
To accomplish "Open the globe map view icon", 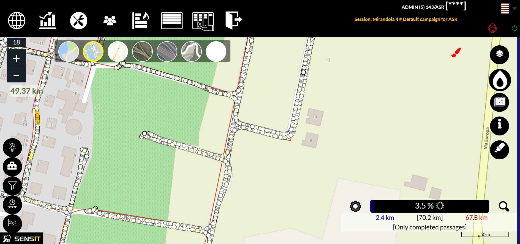I will [x=17, y=21].
